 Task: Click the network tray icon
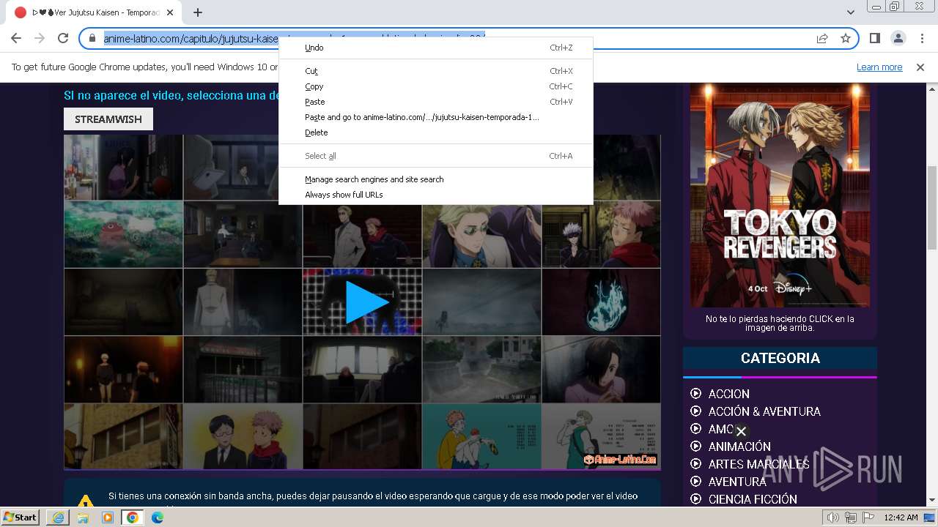850,517
